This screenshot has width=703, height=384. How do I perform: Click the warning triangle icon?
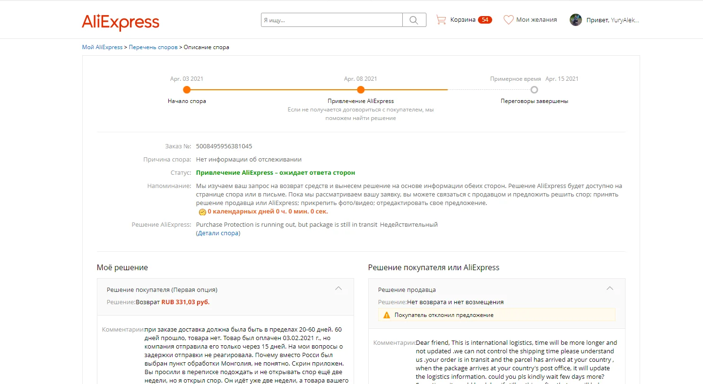tap(387, 315)
